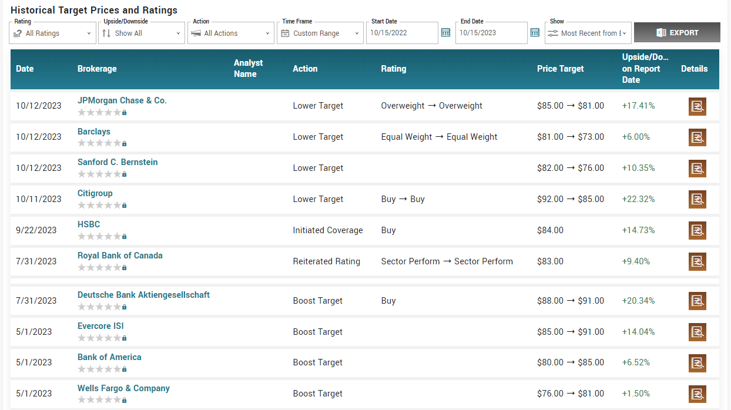This screenshot has width=731, height=410.
Task: Open details icon for Barclays row
Action: tap(697, 137)
